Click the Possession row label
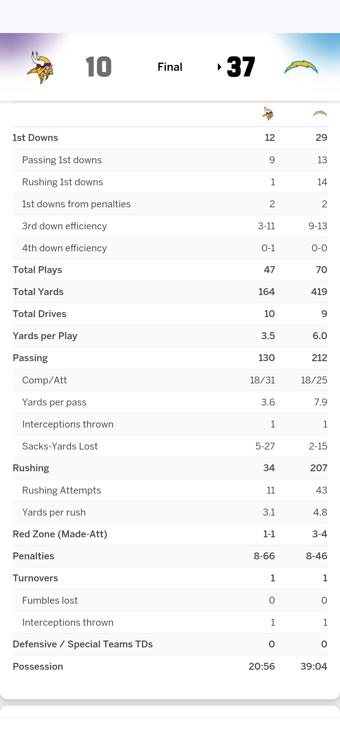This screenshot has width=340, height=755. [38, 666]
